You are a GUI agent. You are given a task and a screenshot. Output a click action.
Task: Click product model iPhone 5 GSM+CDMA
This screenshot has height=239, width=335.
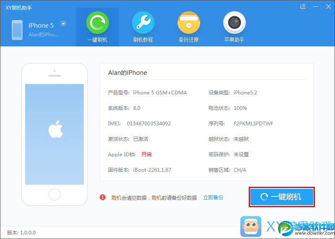tap(160, 93)
